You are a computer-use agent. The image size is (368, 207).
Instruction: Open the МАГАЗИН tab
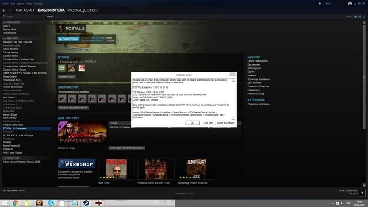coord(25,10)
